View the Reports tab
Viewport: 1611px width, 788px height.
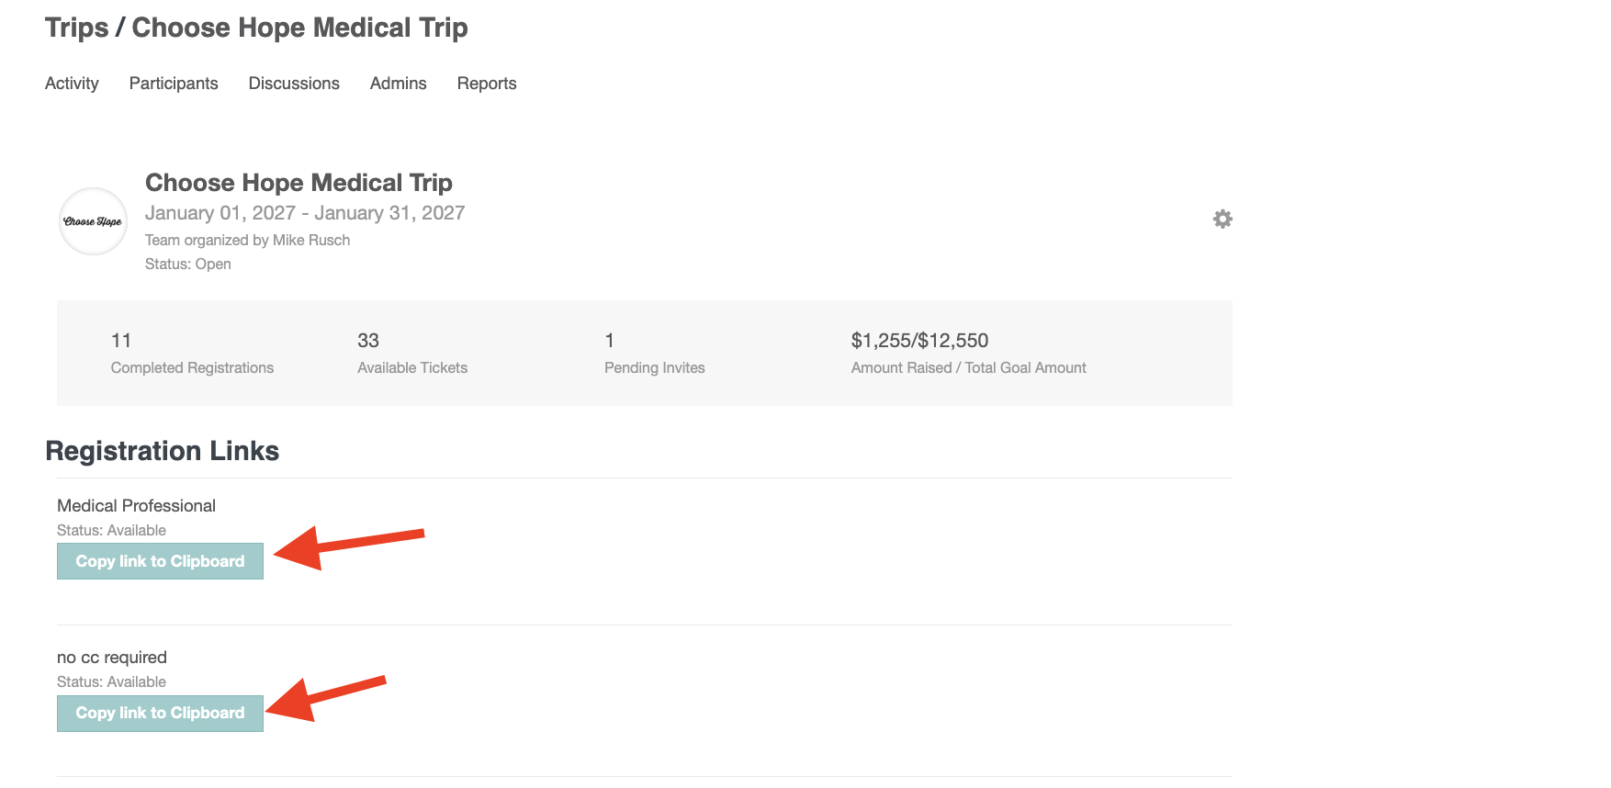click(487, 84)
